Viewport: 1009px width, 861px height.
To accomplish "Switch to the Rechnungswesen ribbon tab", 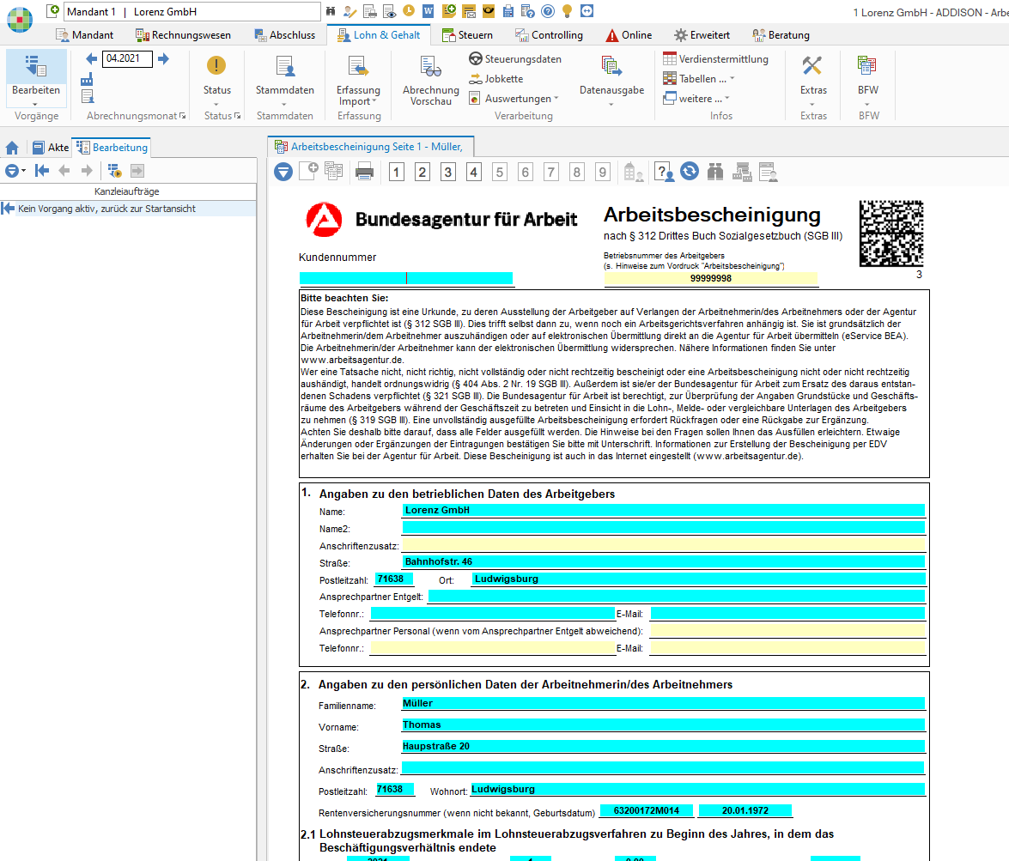I will tap(183, 35).
